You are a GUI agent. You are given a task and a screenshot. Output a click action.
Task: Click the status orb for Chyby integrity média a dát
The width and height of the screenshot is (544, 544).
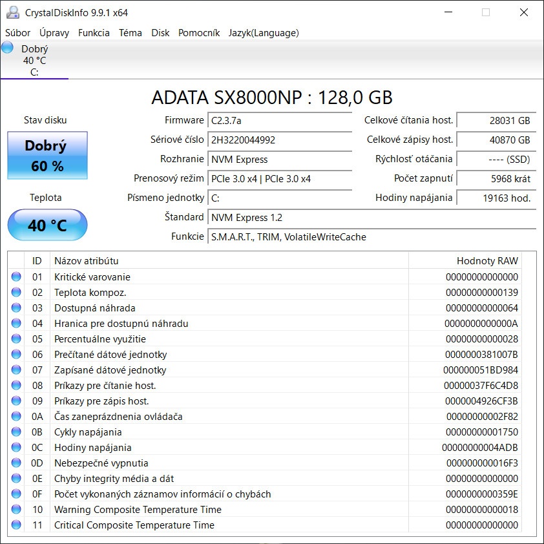click(16, 479)
